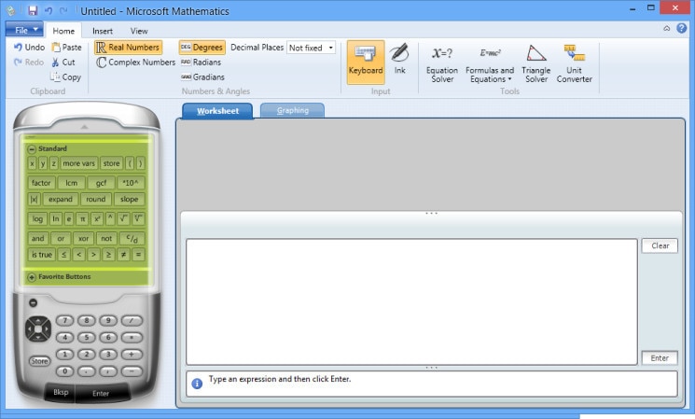Viewport: 695px width, 419px height.
Task: Click the round minus button above directional pad
Action: point(33,303)
